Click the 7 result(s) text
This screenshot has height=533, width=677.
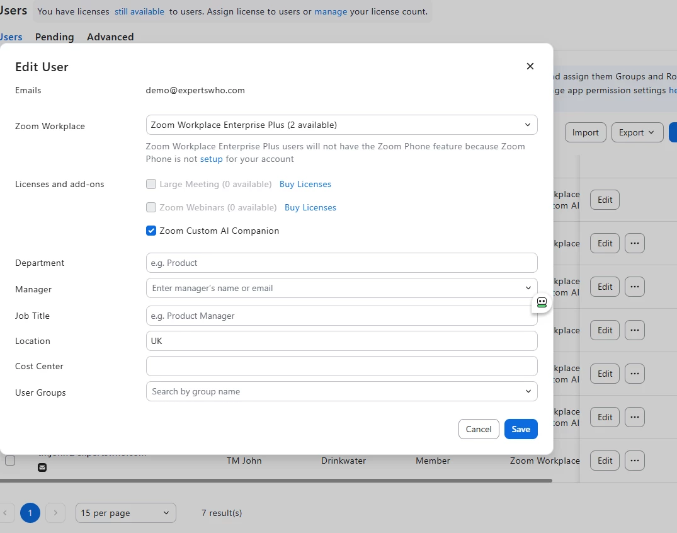(222, 513)
